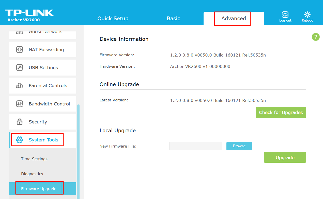323x199 pixels.
Task: Click the Reboot icon
Action: 307,14
